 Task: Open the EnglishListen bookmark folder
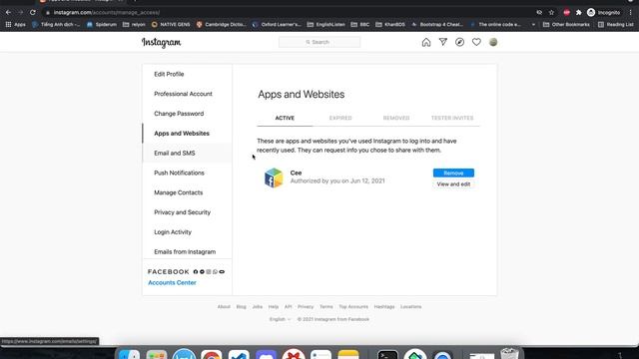tap(326, 24)
